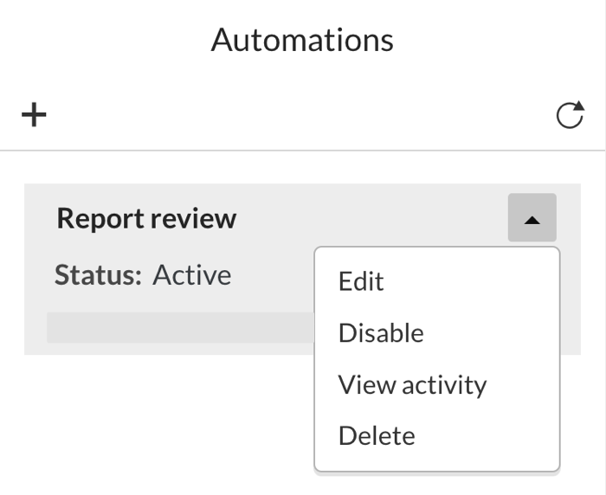
Task: Click the Automations panel heading
Action: [302, 40]
